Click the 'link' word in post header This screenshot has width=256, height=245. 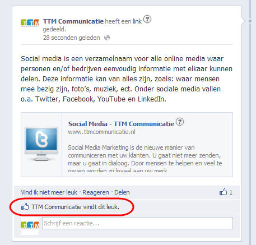click(137, 21)
